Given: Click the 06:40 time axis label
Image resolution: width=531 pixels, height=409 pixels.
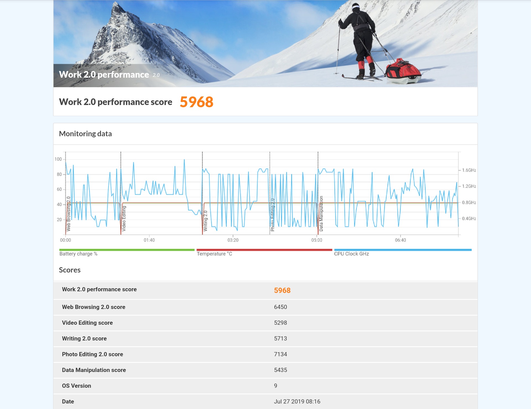Looking at the screenshot, I should (400, 240).
